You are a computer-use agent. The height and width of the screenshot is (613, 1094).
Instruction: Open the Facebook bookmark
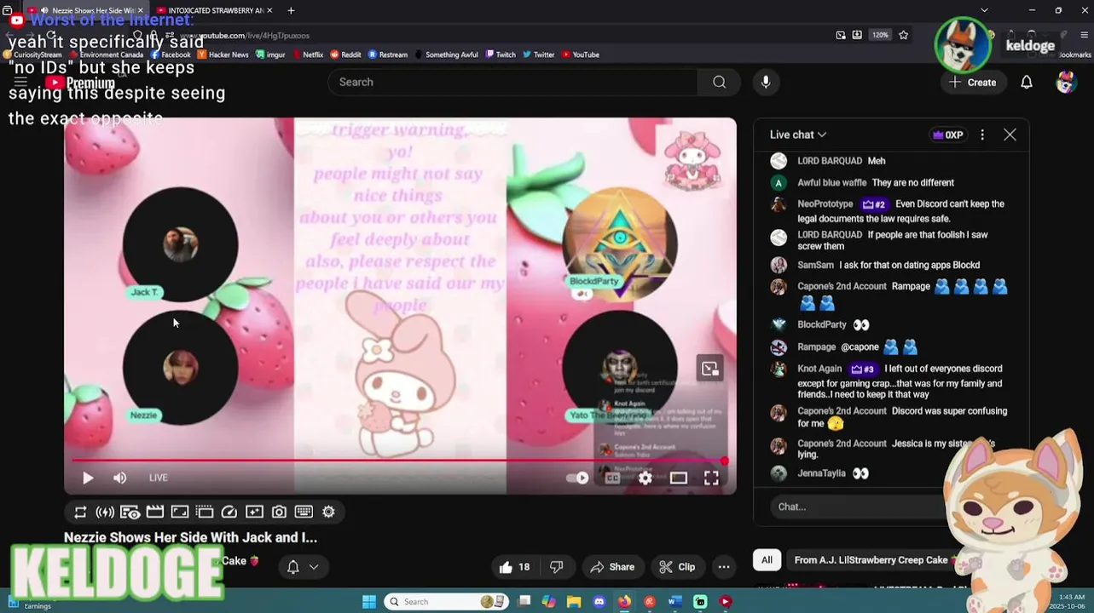click(171, 54)
